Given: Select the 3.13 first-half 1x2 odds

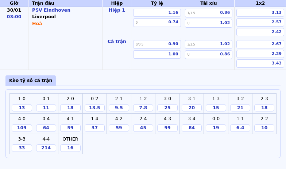Looking at the screenshot, I should click(x=260, y=13).
